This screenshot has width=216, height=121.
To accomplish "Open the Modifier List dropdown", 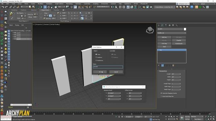I will click(x=172, y=33).
